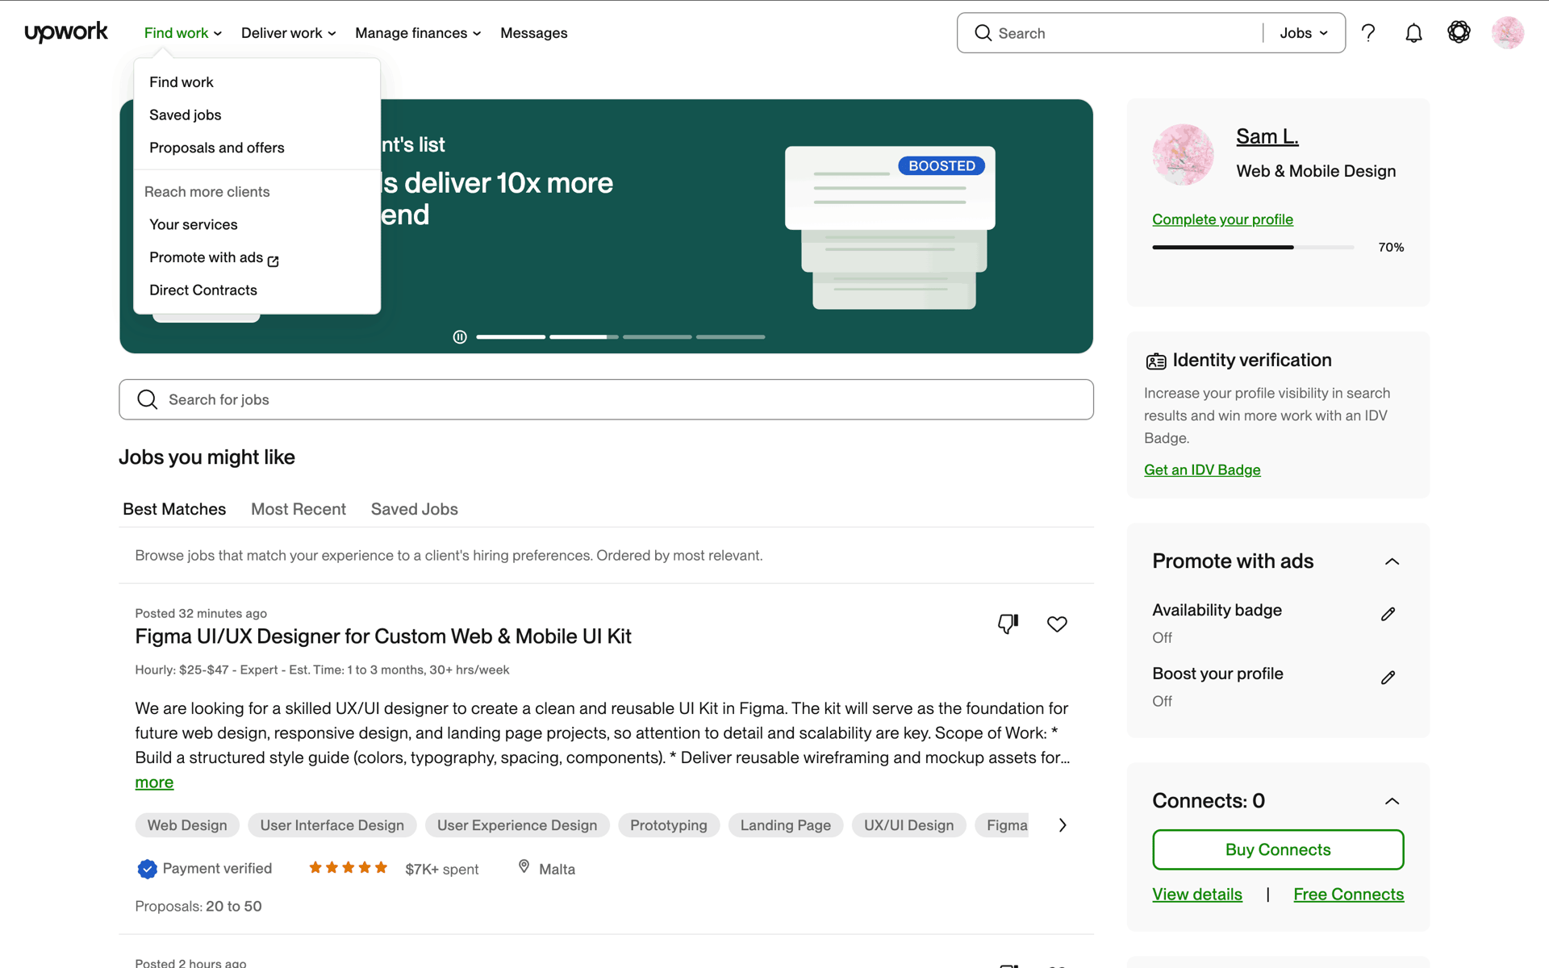Click Sam L. profile photo in sidebar

pyautogui.click(x=1183, y=155)
